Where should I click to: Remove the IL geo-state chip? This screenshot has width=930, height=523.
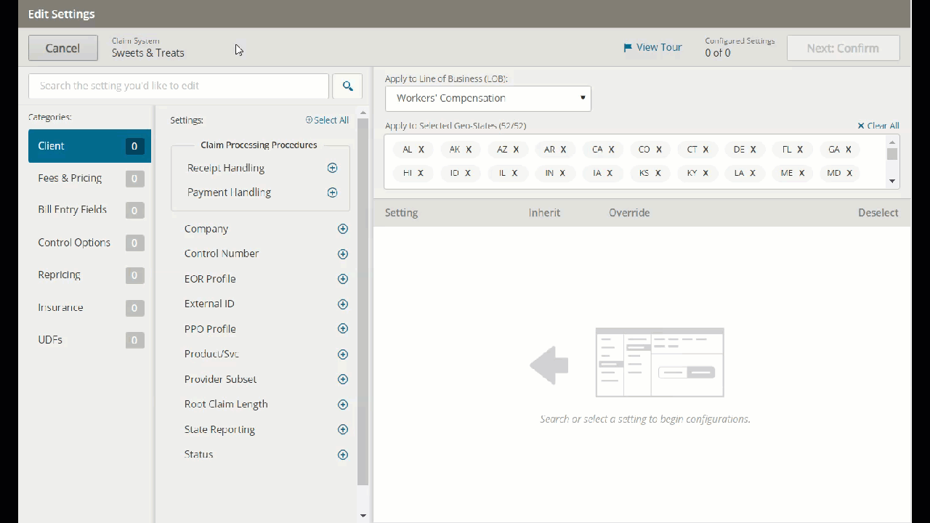(514, 173)
